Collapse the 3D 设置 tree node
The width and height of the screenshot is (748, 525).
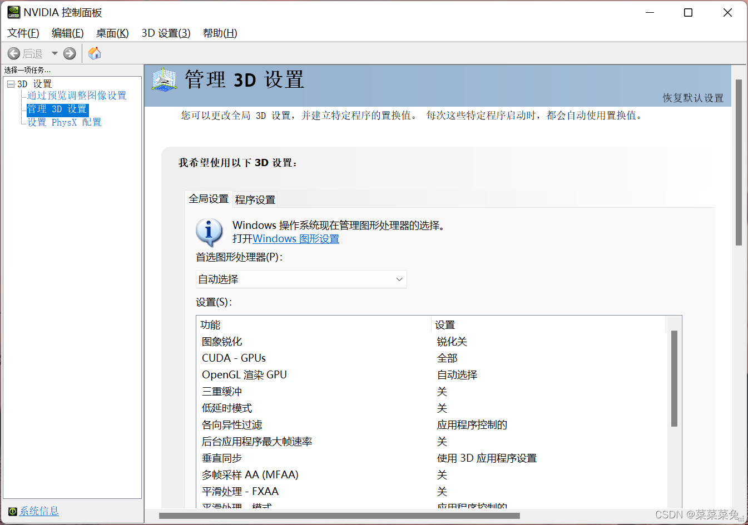coord(11,84)
